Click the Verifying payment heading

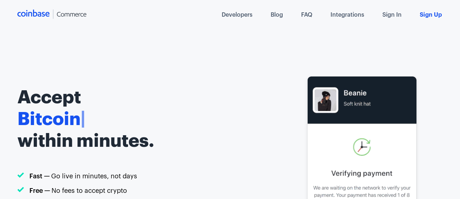[x=362, y=173]
